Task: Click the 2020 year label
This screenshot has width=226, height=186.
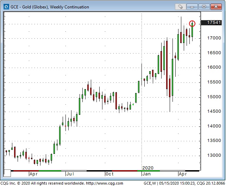Action: tap(148, 168)
